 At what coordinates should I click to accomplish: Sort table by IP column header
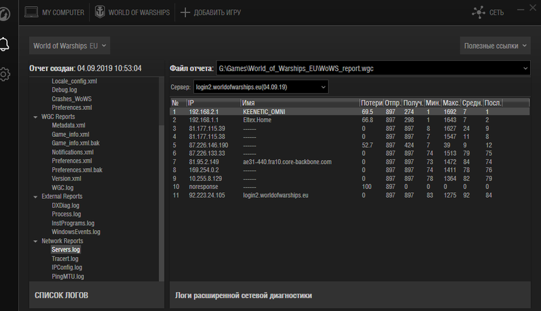pyautogui.click(x=213, y=103)
